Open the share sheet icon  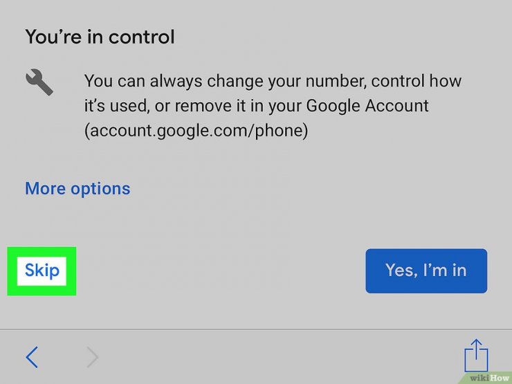tap(476, 355)
